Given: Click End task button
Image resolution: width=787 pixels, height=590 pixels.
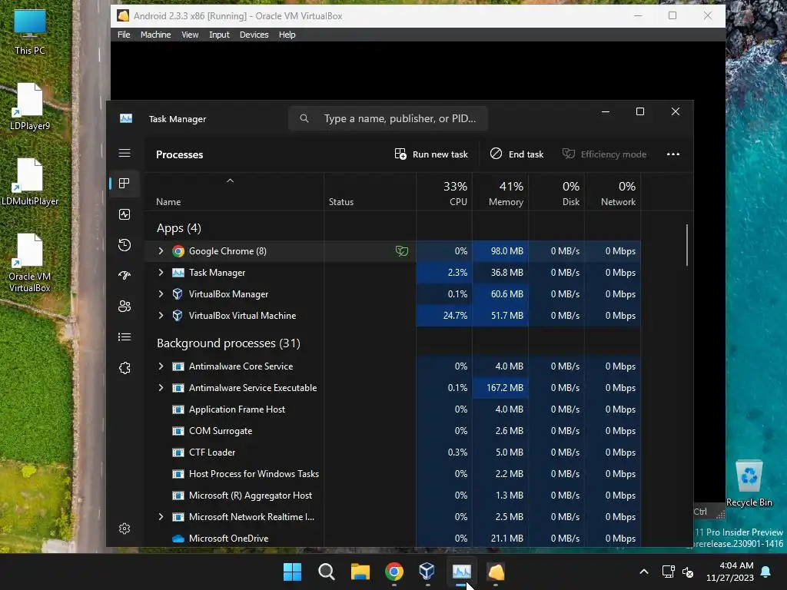Looking at the screenshot, I should point(517,154).
